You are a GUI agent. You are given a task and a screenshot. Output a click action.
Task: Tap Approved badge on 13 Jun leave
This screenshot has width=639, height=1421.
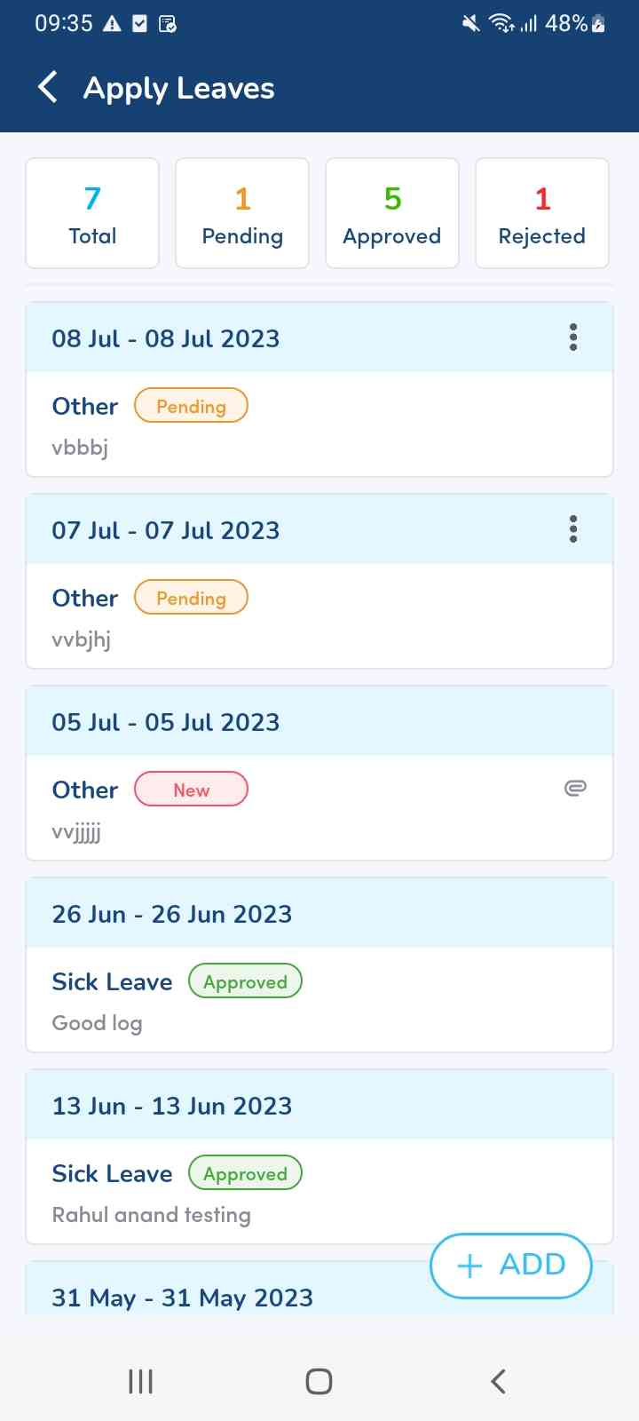(x=245, y=1173)
